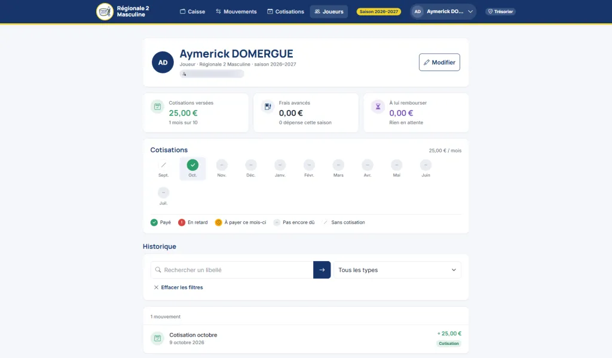The image size is (612, 358).
Task: Click the Historique section heading
Action: coord(159,246)
